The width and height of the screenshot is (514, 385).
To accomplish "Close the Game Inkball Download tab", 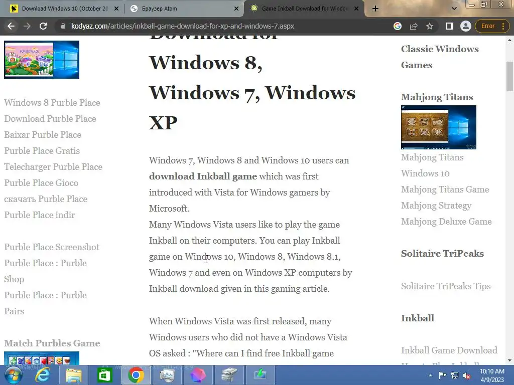I will point(356,9).
